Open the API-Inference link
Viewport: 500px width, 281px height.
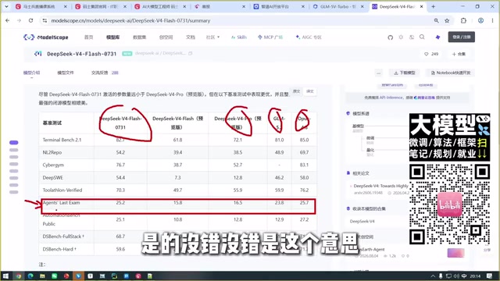(x=391, y=98)
